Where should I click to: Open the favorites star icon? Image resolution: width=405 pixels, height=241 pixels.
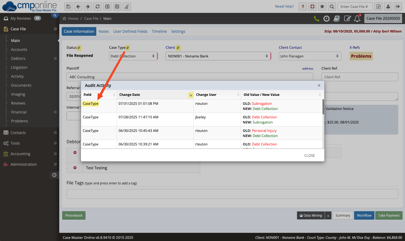pos(322,6)
